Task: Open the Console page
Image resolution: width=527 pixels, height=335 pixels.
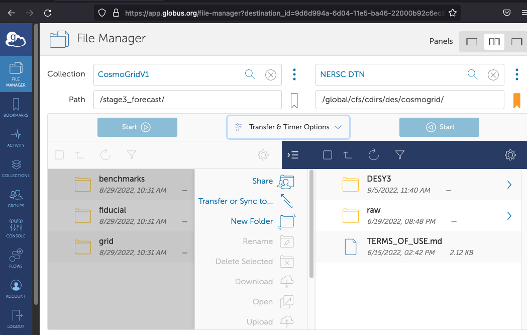Action: 16,228
